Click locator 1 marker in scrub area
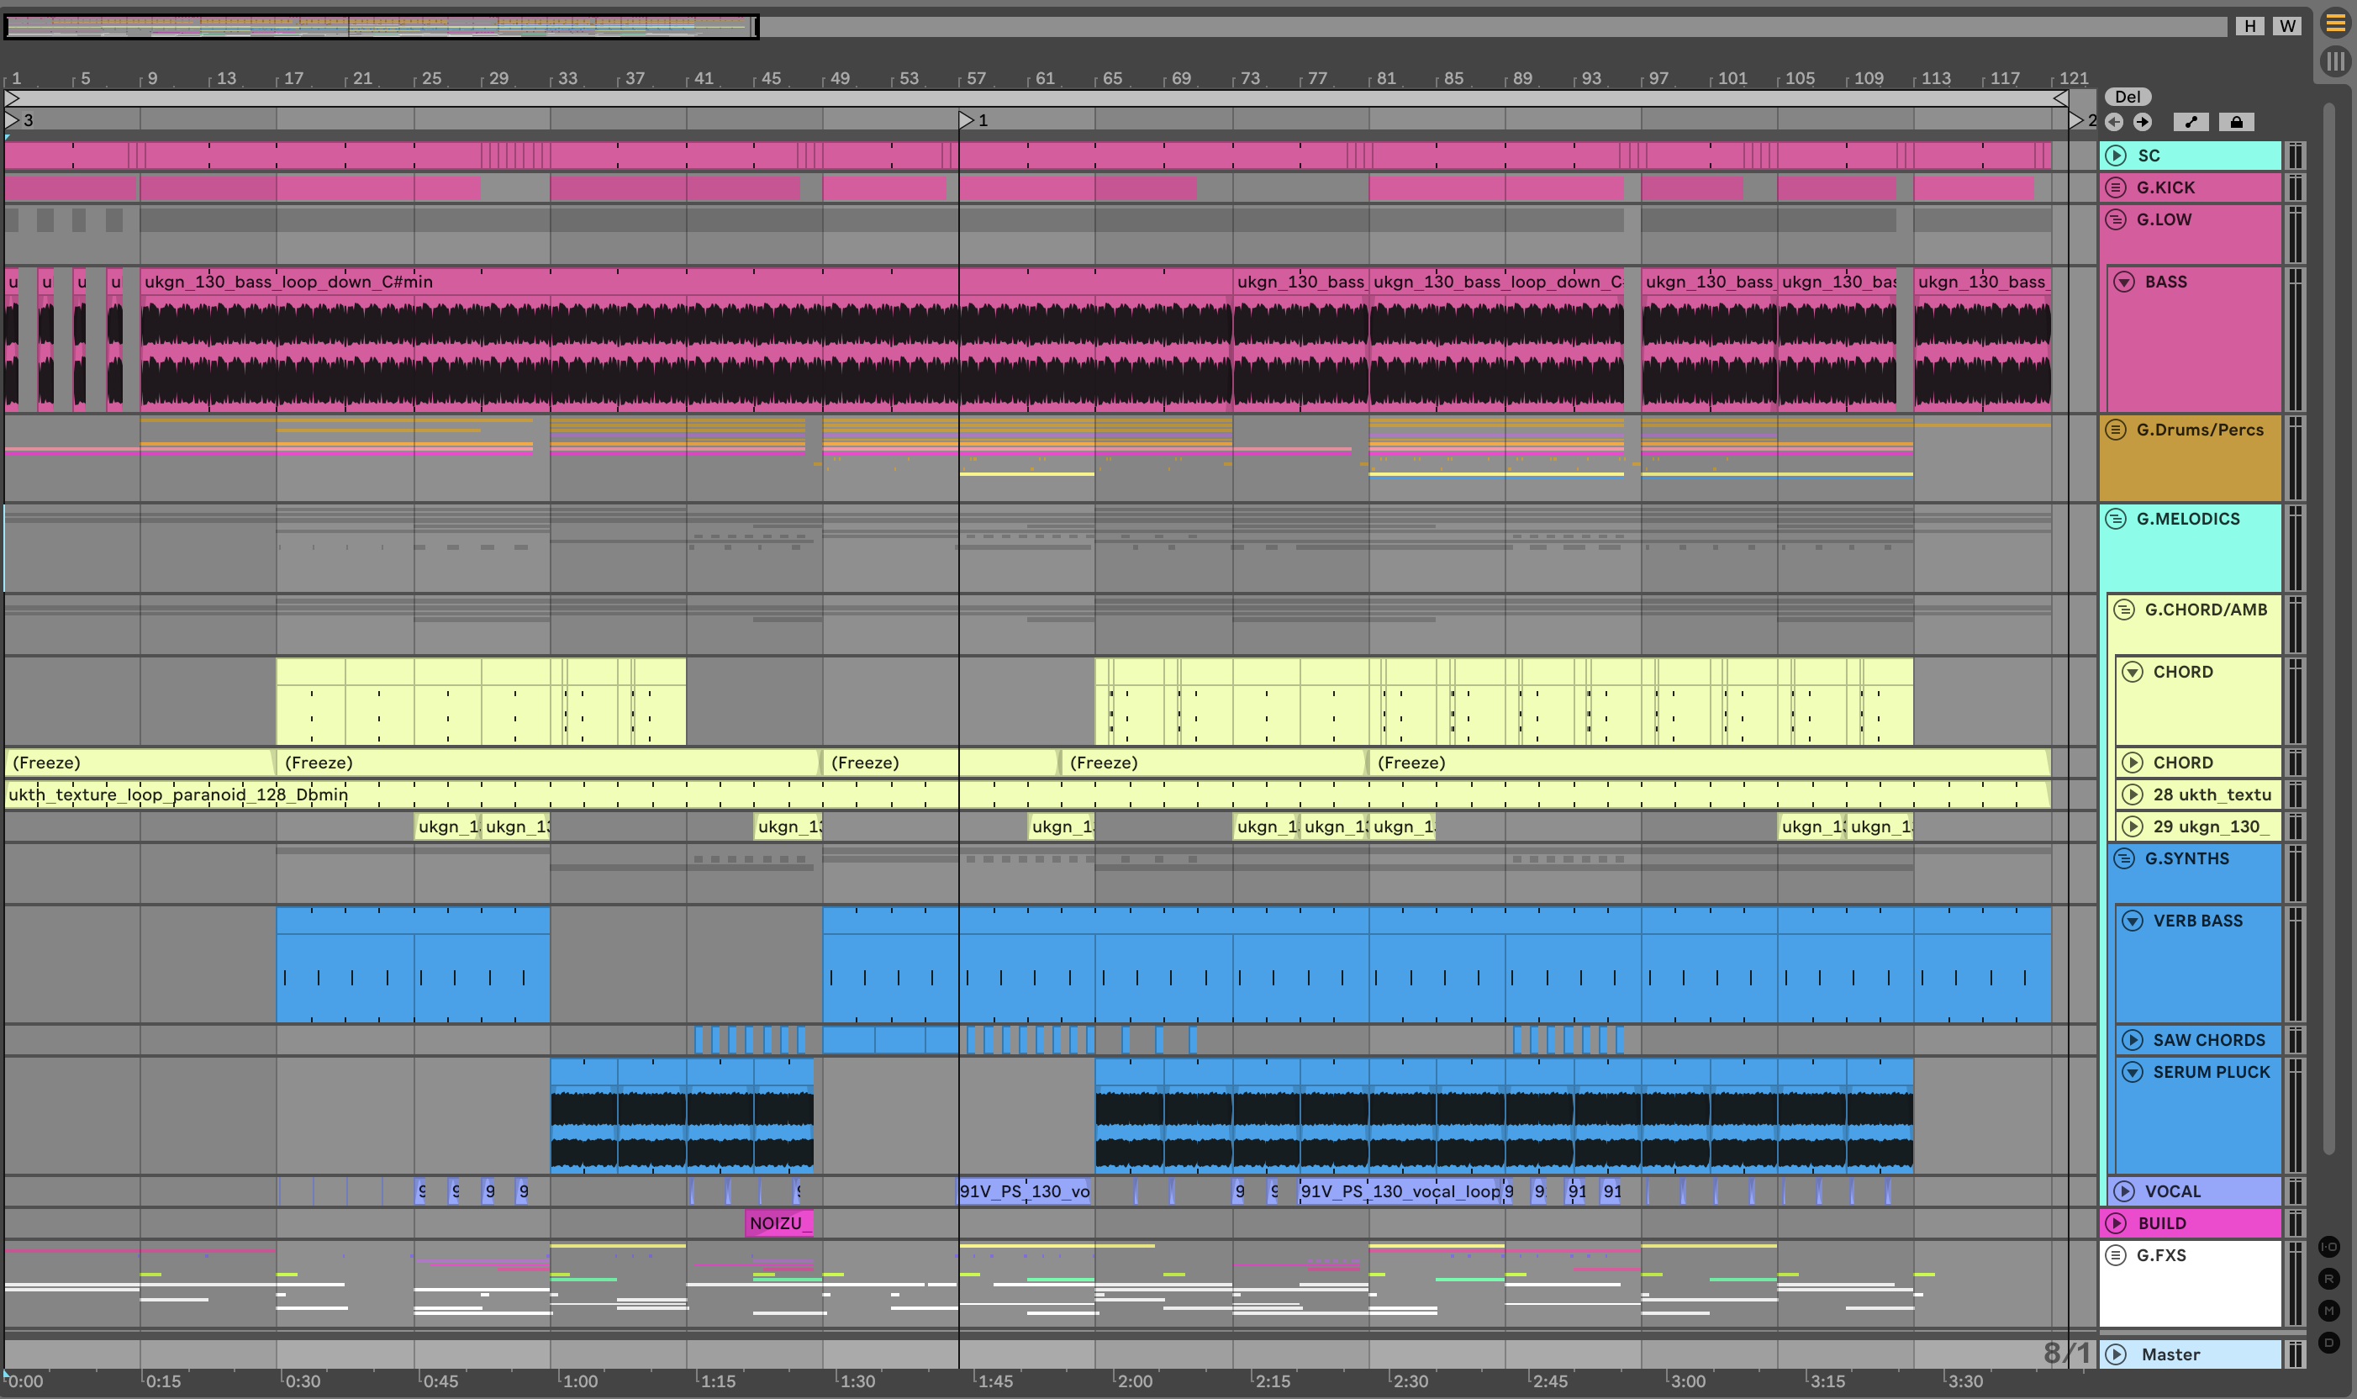Screen dimensions: 2357x1399 pos(966,119)
